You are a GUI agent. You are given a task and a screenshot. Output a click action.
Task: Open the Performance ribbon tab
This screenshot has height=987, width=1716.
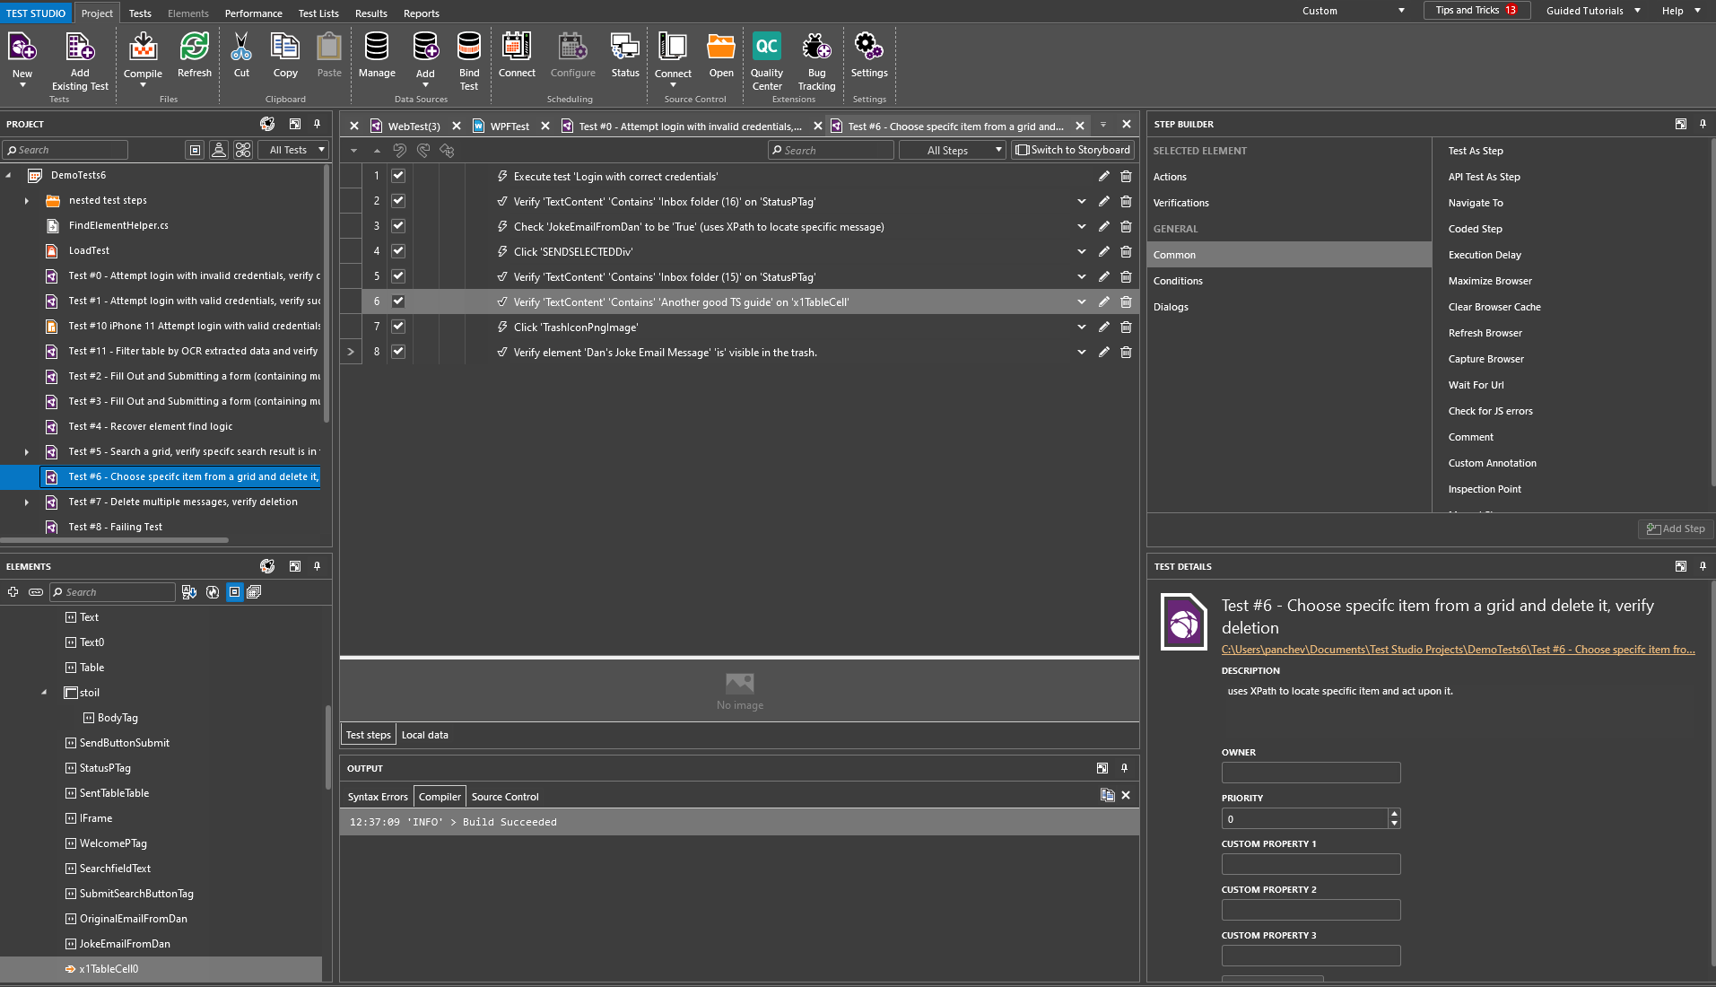[x=253, y=13]
